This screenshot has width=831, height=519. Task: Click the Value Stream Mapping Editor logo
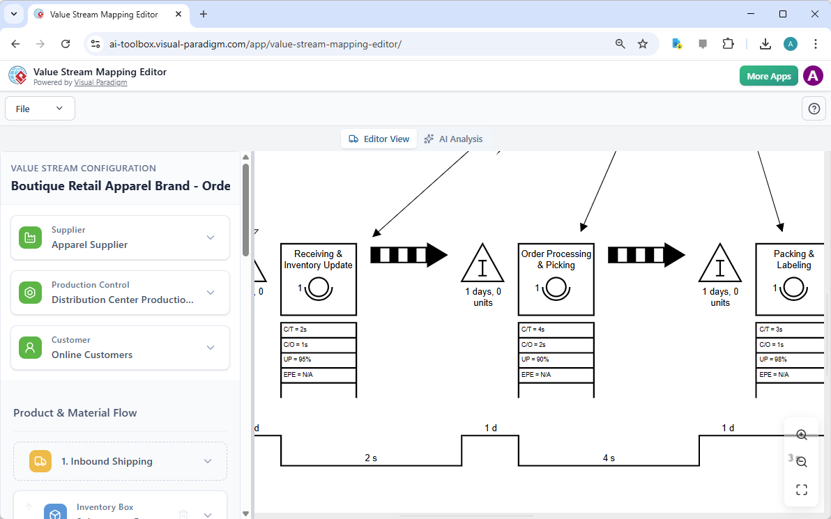[17, 75]
